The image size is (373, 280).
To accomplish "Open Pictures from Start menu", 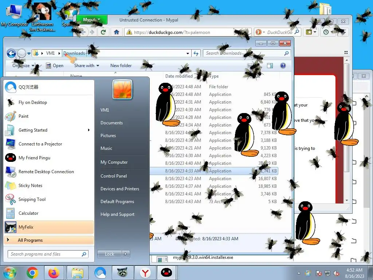I will (x=108, y=136).
